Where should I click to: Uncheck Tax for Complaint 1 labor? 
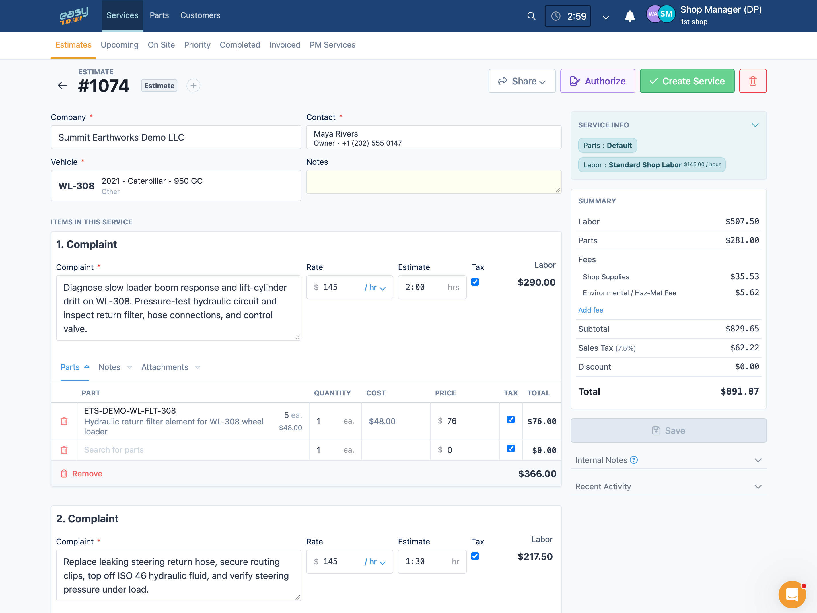click(475, 282)
